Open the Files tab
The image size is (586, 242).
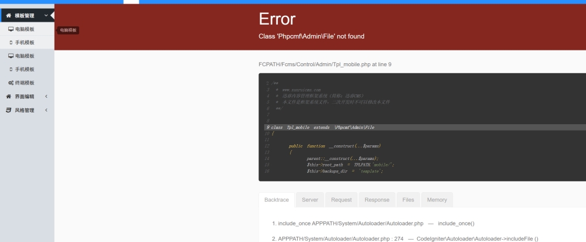tap(408, 200)
